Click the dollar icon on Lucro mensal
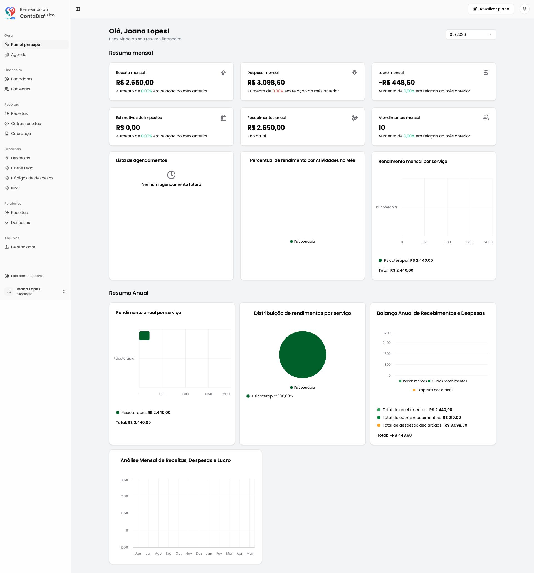This screenshot has width=534, height=573. [x=486, y=73]
